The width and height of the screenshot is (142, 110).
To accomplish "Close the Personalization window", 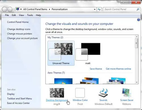I will [x=136, y=2].
